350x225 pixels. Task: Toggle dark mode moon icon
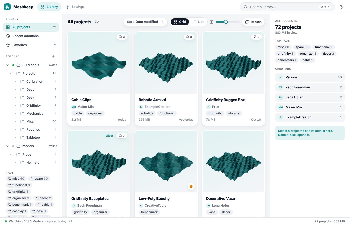(341, 7)
